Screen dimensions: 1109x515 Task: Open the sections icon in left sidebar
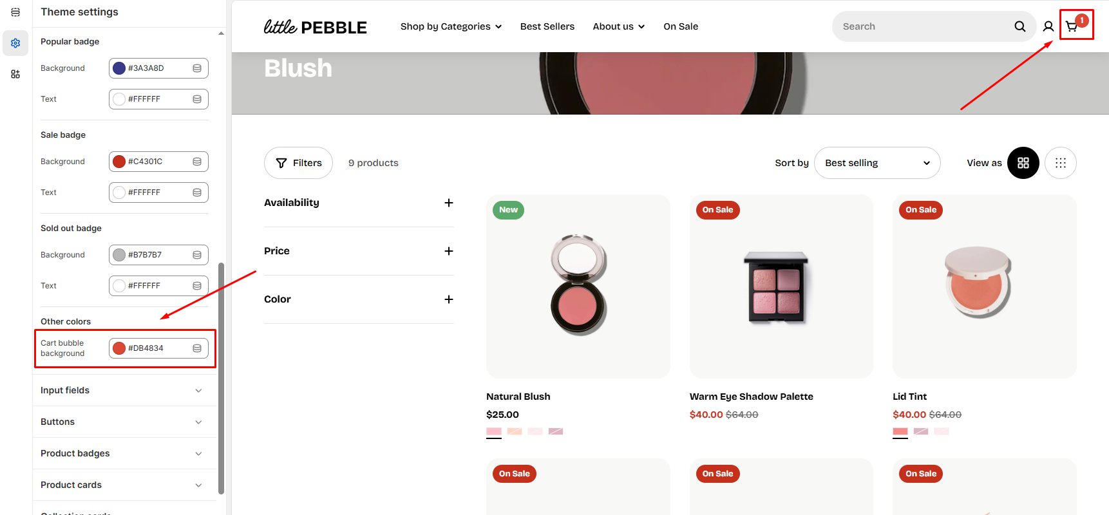[x=15, y=12]
